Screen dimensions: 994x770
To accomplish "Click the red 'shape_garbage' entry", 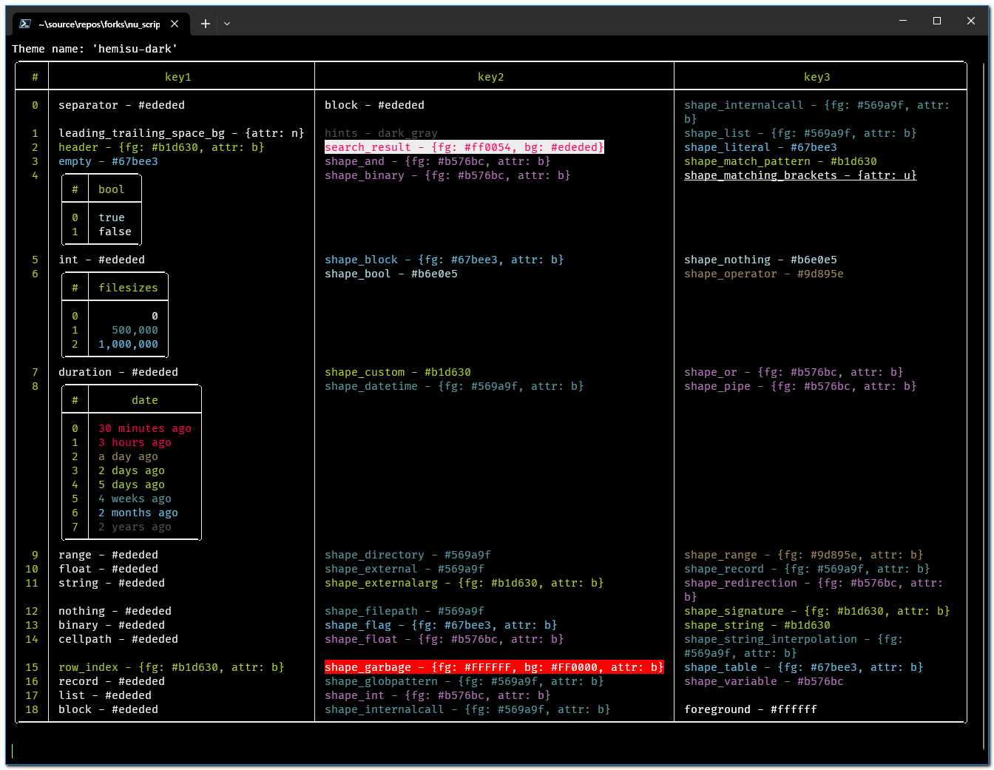I will (x=494, y=667).
